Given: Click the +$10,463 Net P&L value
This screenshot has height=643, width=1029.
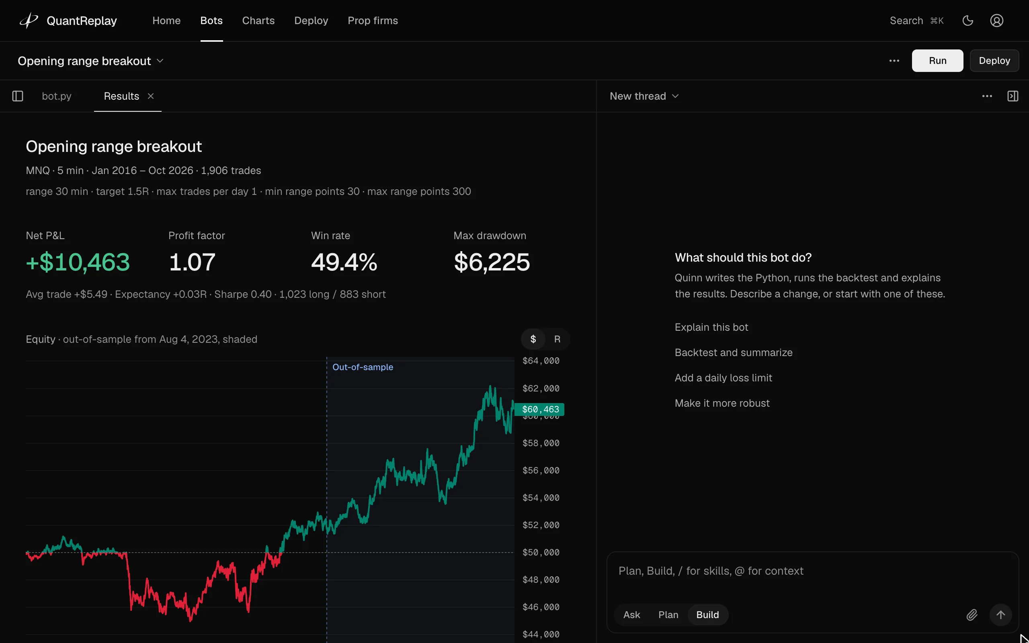Looking at the screenshot, I should point(78,262).
